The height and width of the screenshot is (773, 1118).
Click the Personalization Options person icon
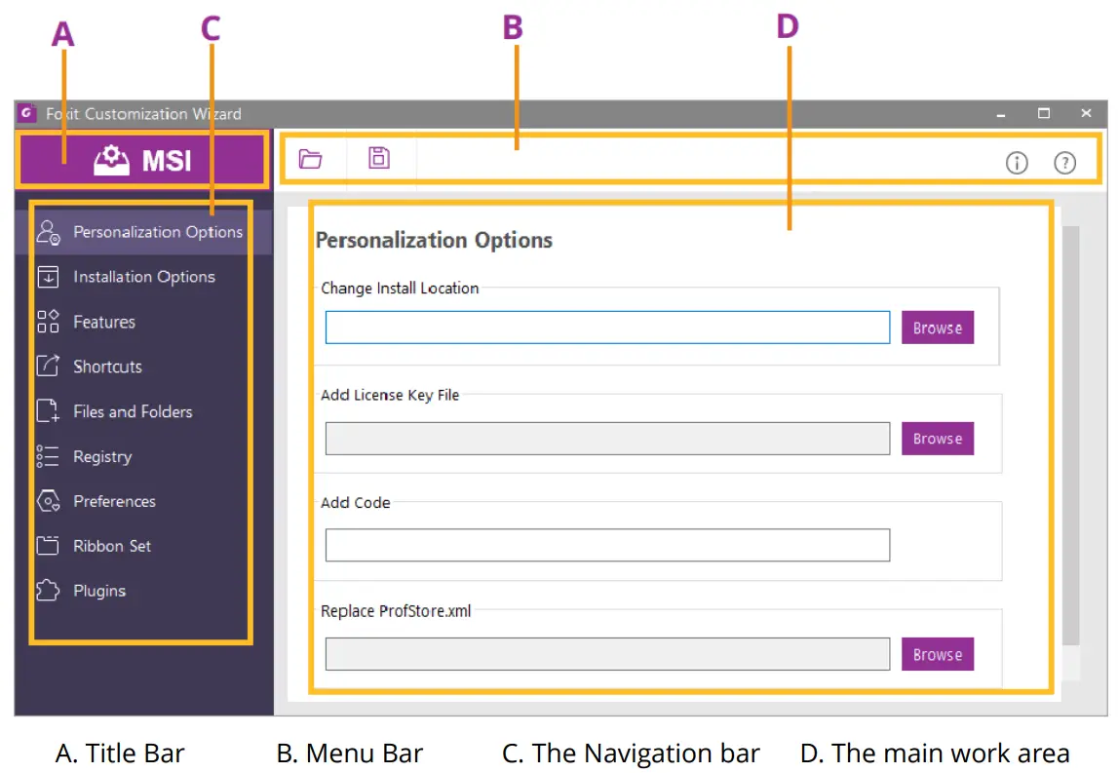(48, 232)
